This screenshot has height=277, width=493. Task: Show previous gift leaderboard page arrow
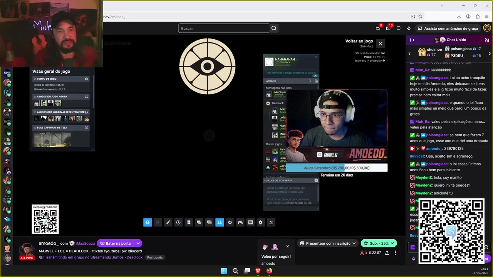pos(409,53)
